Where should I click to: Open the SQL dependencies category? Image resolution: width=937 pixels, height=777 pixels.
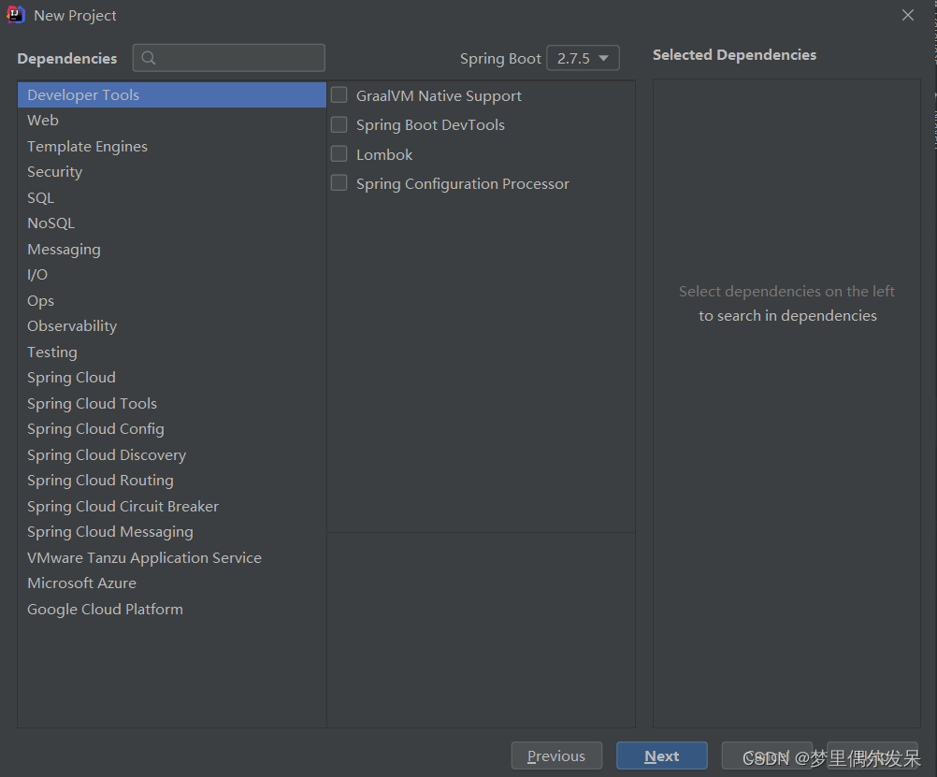click(41, 197)
